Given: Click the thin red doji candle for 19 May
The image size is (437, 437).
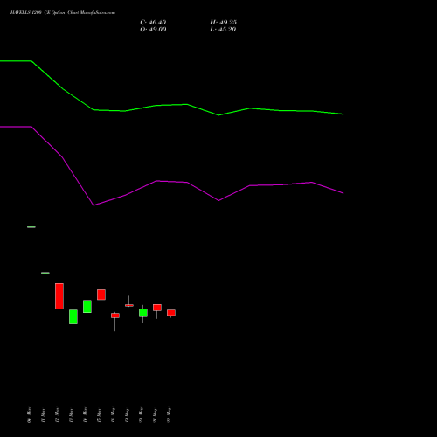Looking at the screenshot, I should 129,305.
